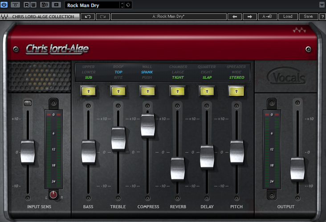Select the WIDE pitch mode
The image size is (326, 222).
236,72
